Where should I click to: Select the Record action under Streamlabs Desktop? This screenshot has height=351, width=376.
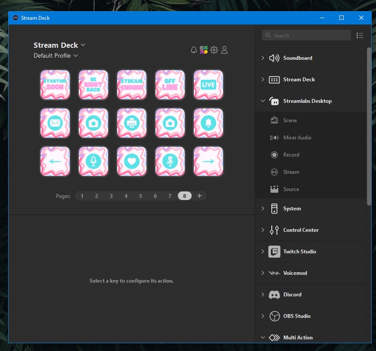click(291, 155)
